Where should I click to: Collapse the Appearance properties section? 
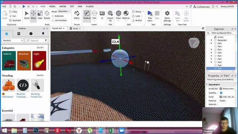[207, 84]
